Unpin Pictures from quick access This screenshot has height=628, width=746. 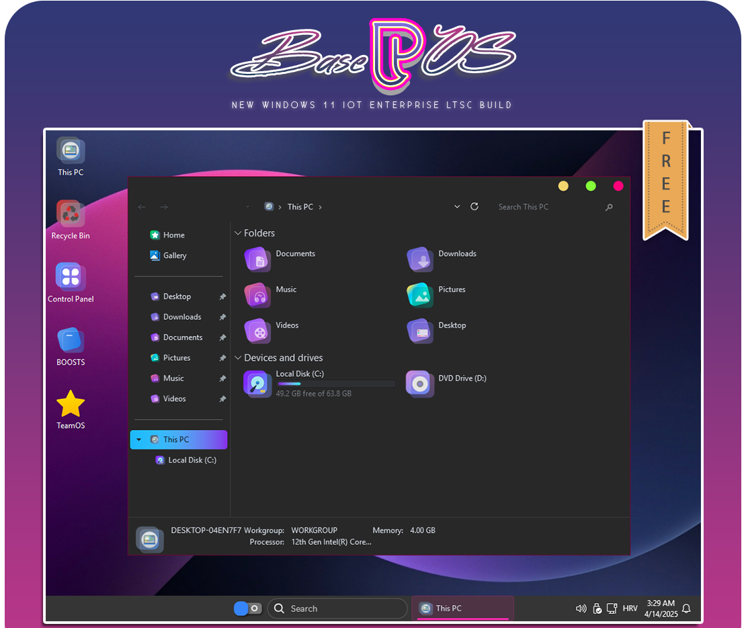222,358
